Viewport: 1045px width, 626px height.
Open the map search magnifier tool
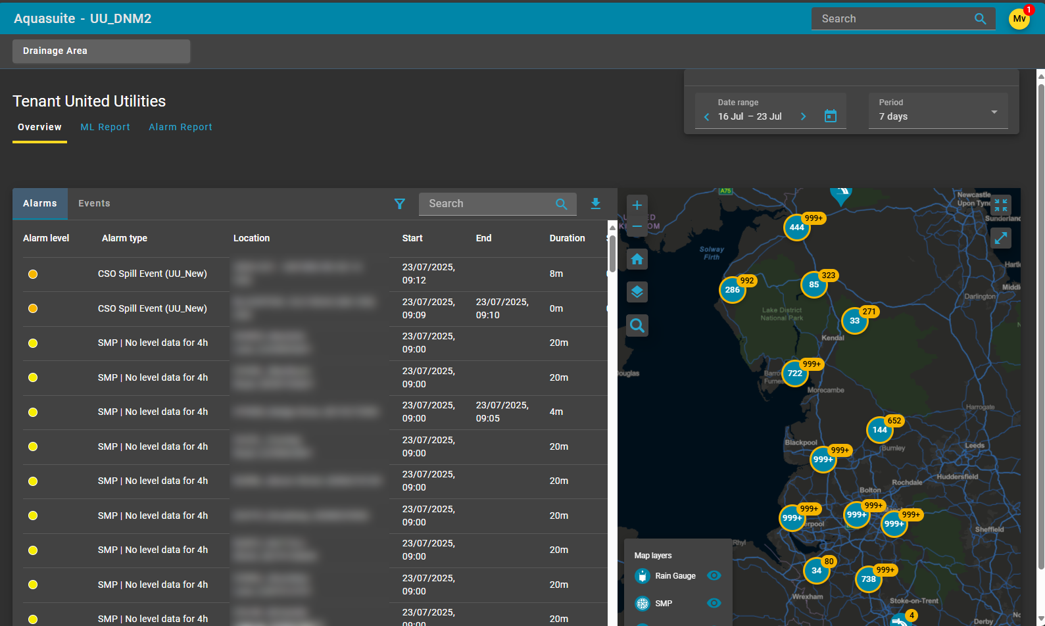637,325
